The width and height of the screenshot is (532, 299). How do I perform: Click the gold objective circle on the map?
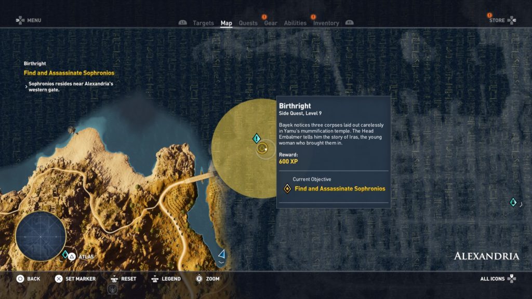(262, 149)
